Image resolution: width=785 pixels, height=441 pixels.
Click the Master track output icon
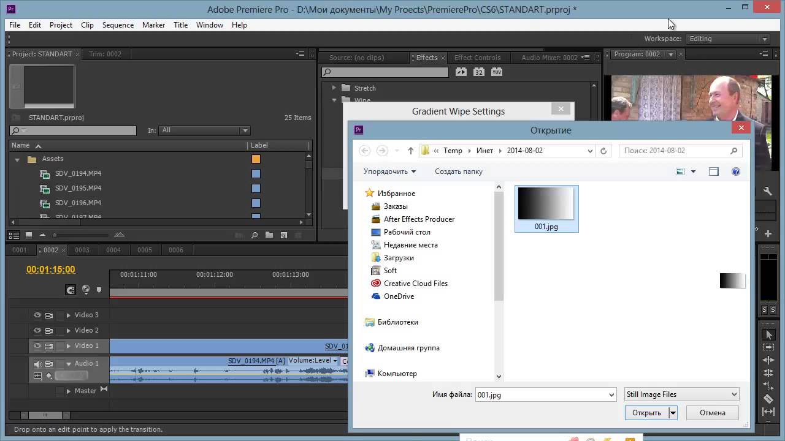coord(104,390)
